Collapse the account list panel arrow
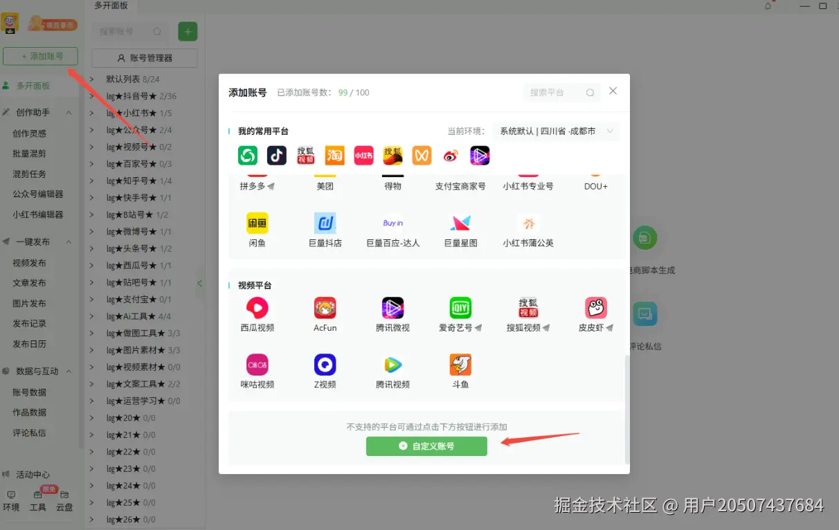Screen dimensions: 839x530 coord(200,283)
